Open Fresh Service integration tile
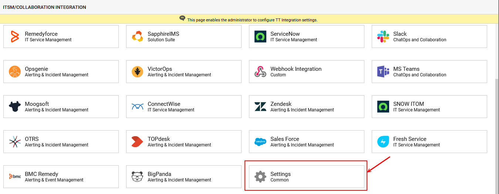Screen dimensions: 499x194 tap(429, 142)
